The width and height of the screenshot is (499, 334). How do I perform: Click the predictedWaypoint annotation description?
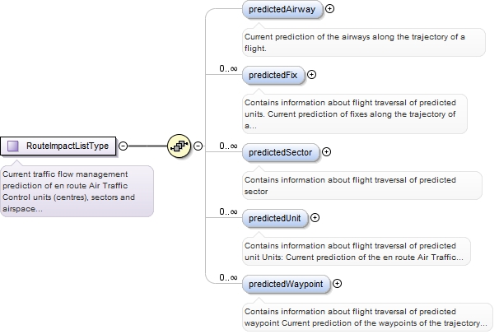(367, 318)
